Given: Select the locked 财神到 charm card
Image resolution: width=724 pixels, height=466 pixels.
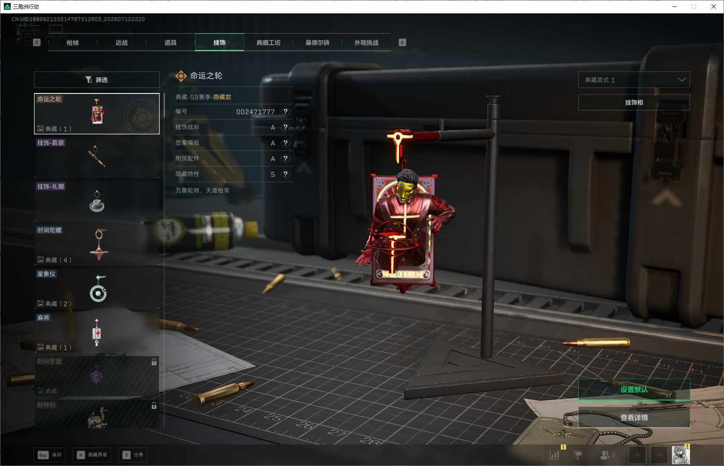Looking at the screenshot, I should (97, 414).
